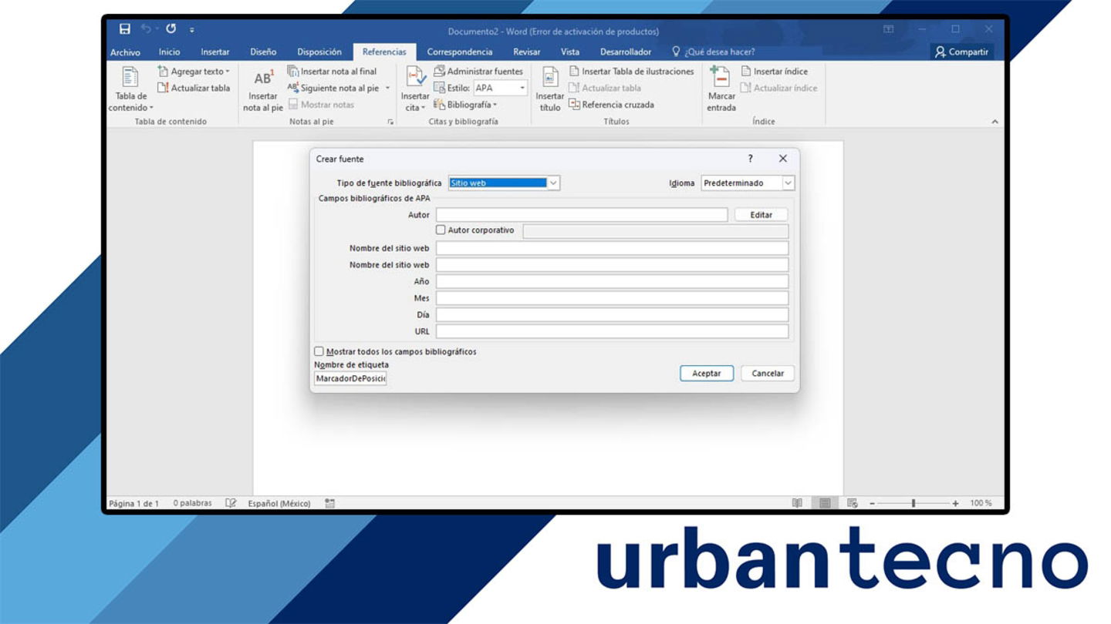1111x624 pixels.
Task: Switch to Print Layout view icon
Action: pyautogui.click(x=825, y=503)
